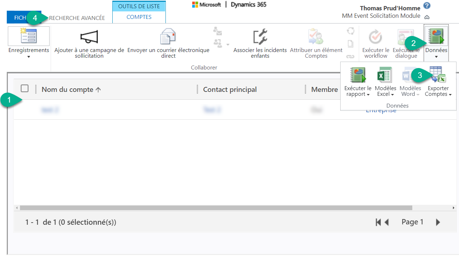Click the blue help question mark icon
The height and width of the screenshot is (260, 459).
pyautogui.click(x=427, y=6)
